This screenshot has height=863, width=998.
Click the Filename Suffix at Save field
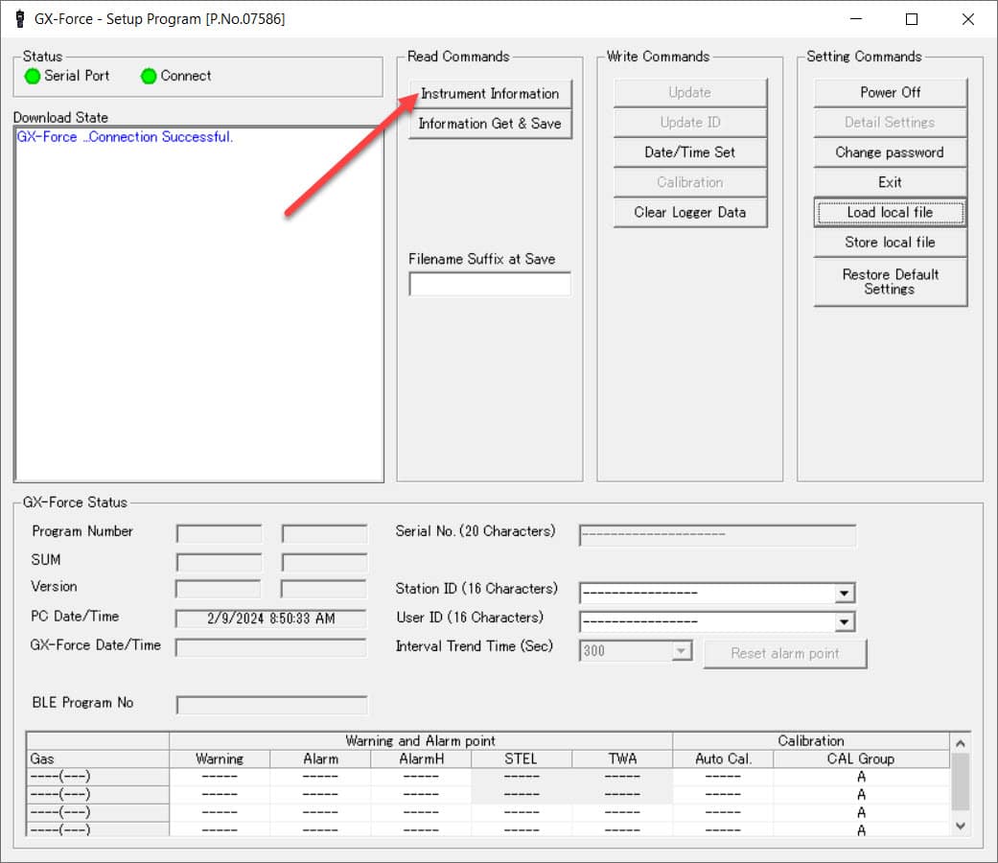tap(490, 285)
